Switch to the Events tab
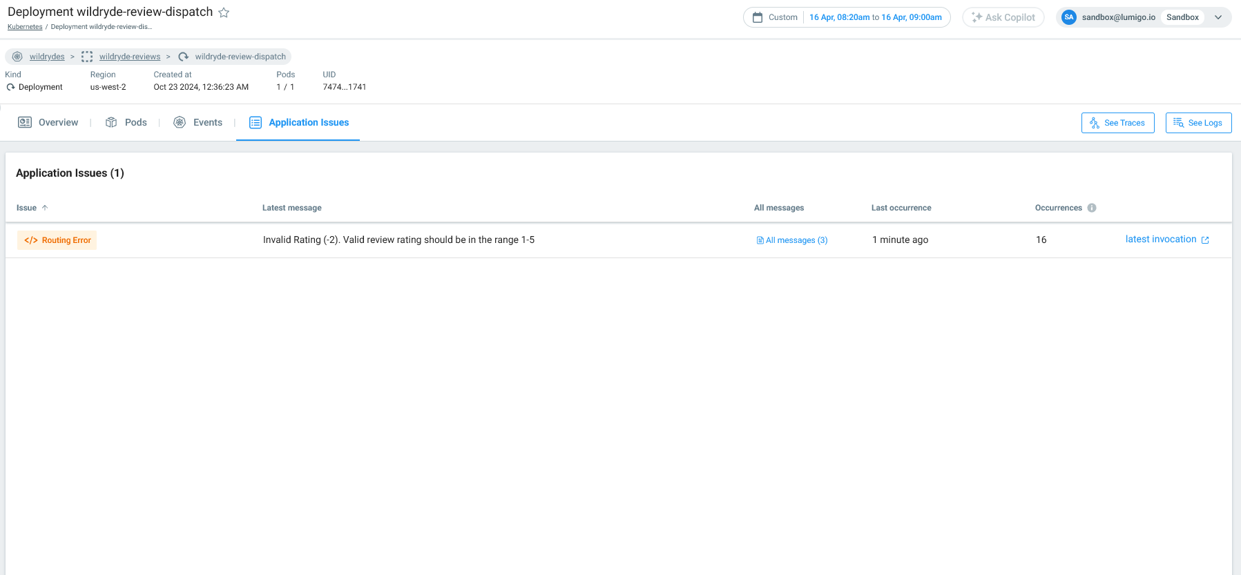 coord(198,122)
